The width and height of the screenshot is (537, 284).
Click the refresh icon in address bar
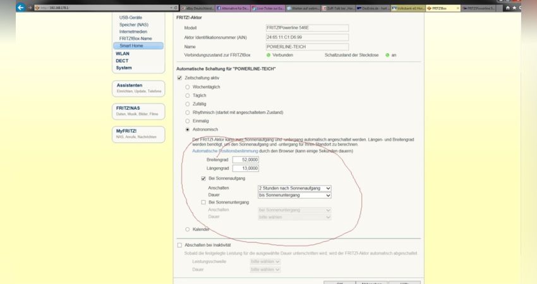click(x=176, y=8)
